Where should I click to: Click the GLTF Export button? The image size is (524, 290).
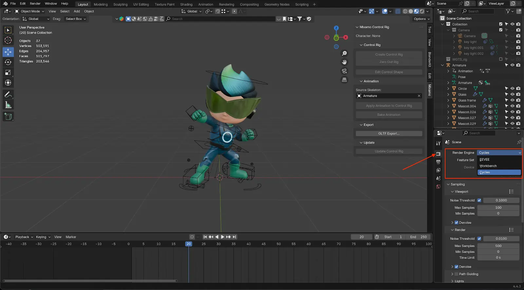(389, 134)
